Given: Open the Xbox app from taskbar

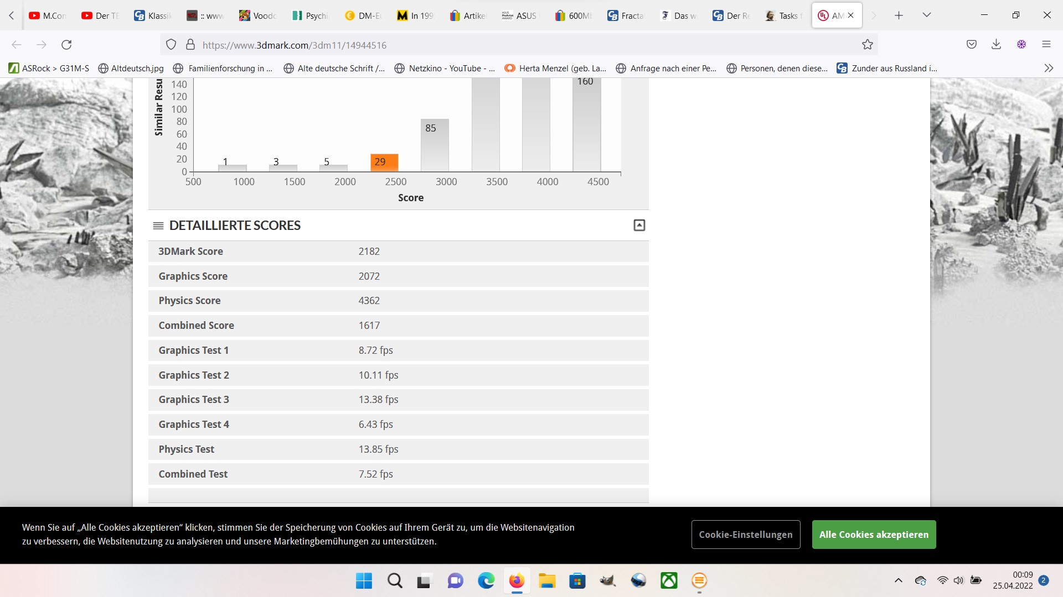Looking at the screenshot, I should (669, 581).
